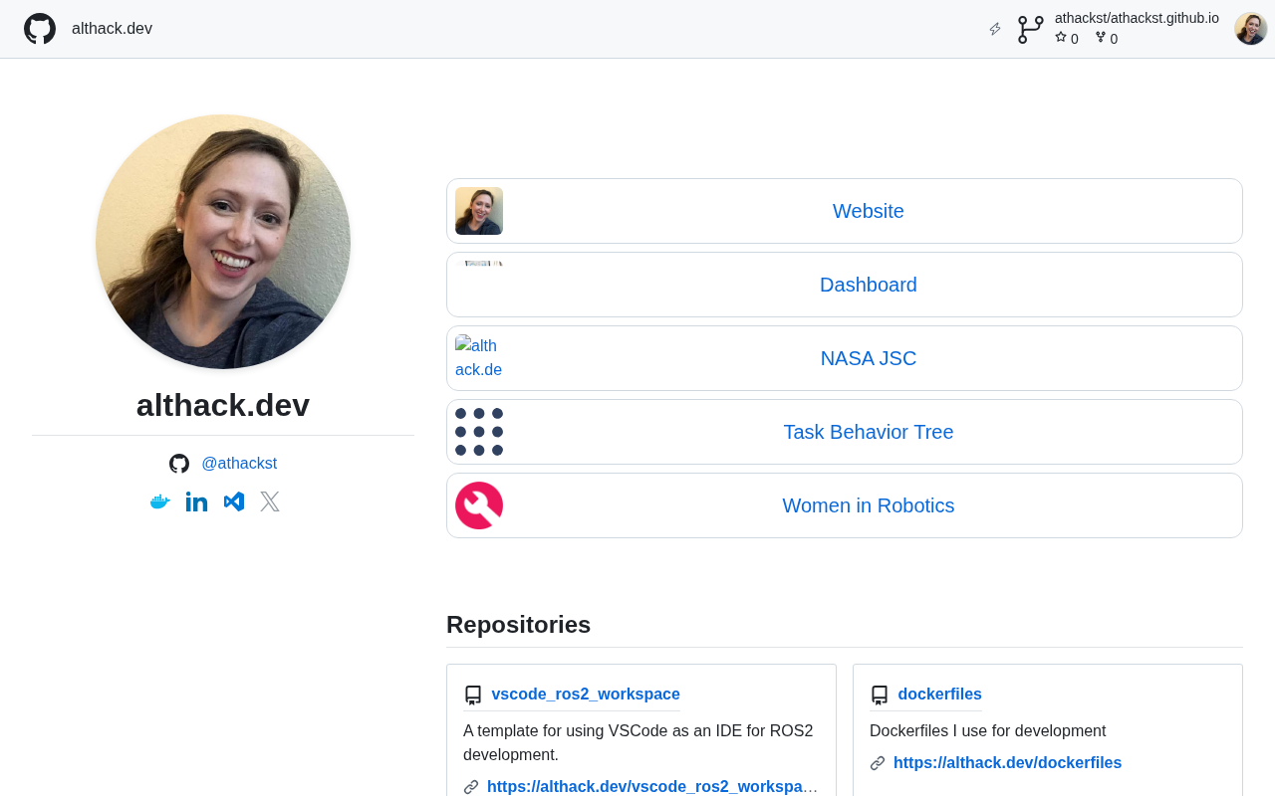Click the large circular profile photo

tap(223, 242)
